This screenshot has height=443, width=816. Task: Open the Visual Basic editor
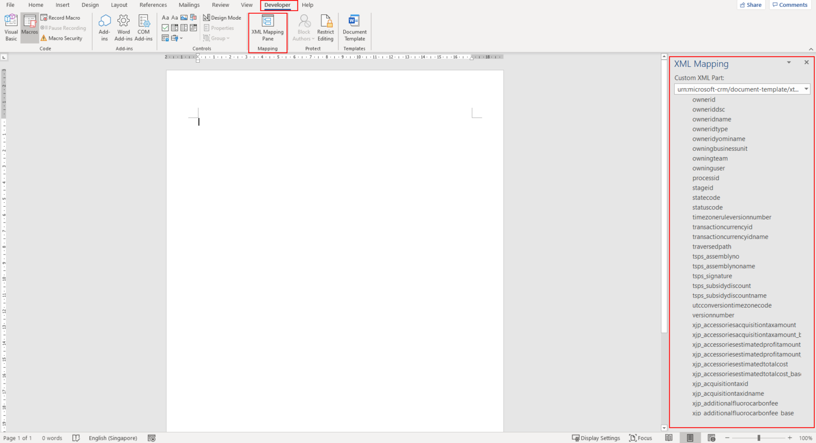click(11, 27)
